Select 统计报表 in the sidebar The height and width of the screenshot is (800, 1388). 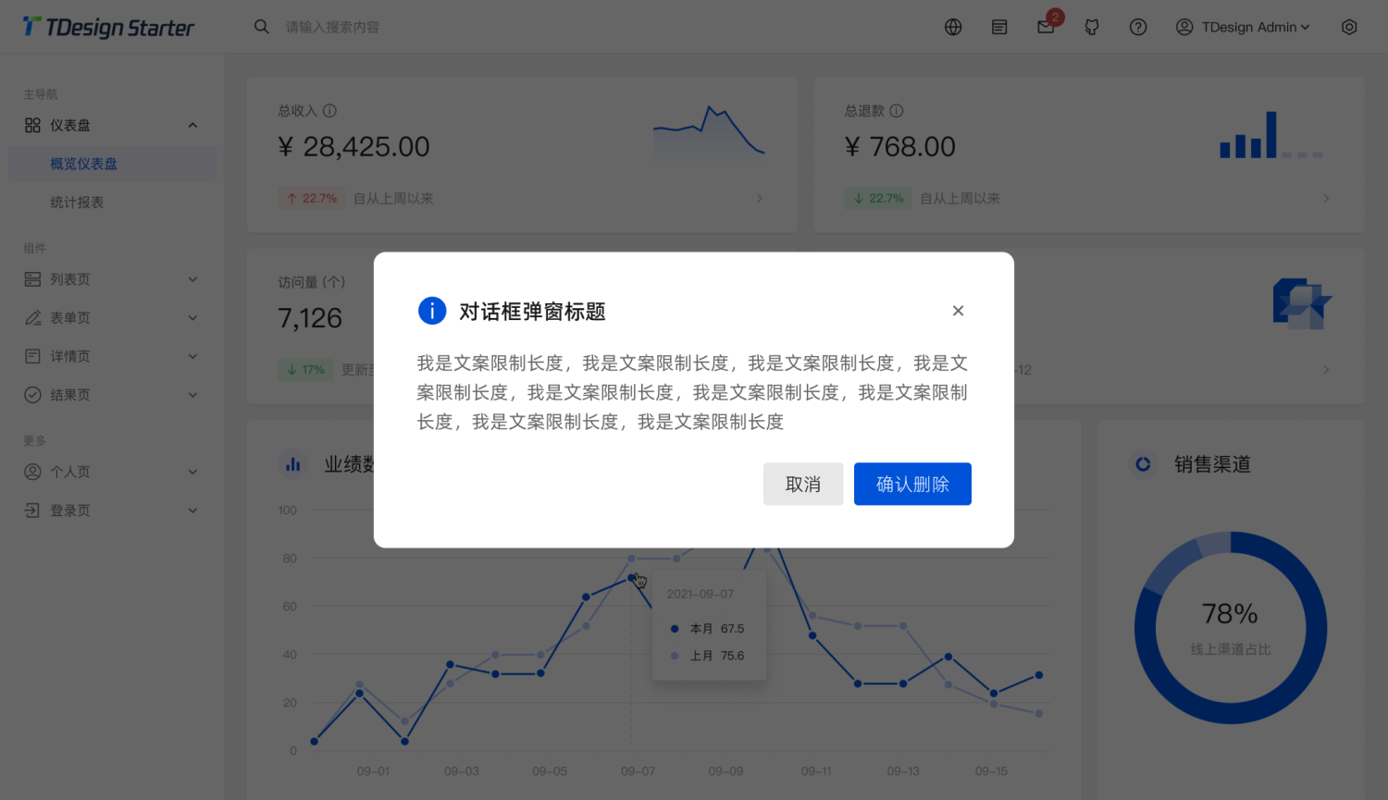(x=78, y=202)
